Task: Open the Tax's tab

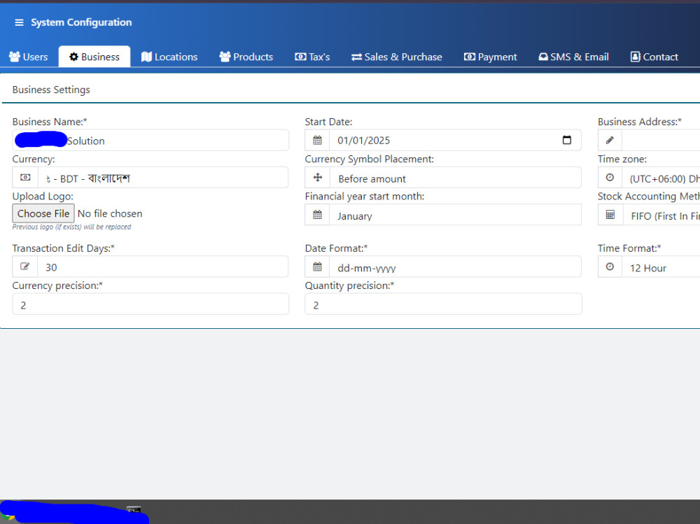Action: (312, 57)
